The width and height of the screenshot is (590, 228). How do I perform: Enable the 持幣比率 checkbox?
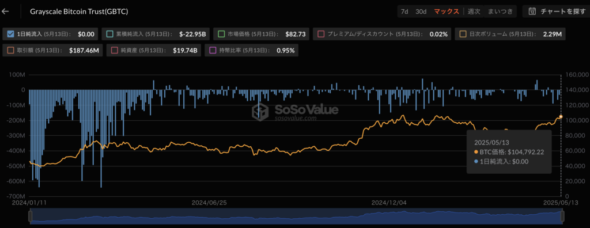[213, 50]
